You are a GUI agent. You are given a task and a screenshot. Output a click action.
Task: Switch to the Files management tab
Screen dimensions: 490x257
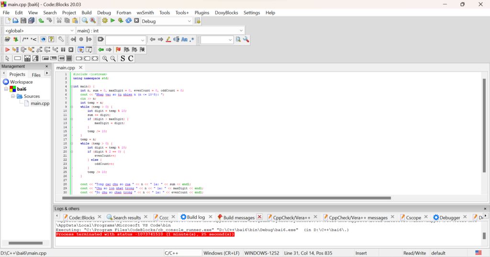(x=36, y=75)
